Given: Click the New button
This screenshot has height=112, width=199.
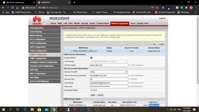Looking at the screenshot, I should pyautogui.click(x=154, y=44).
